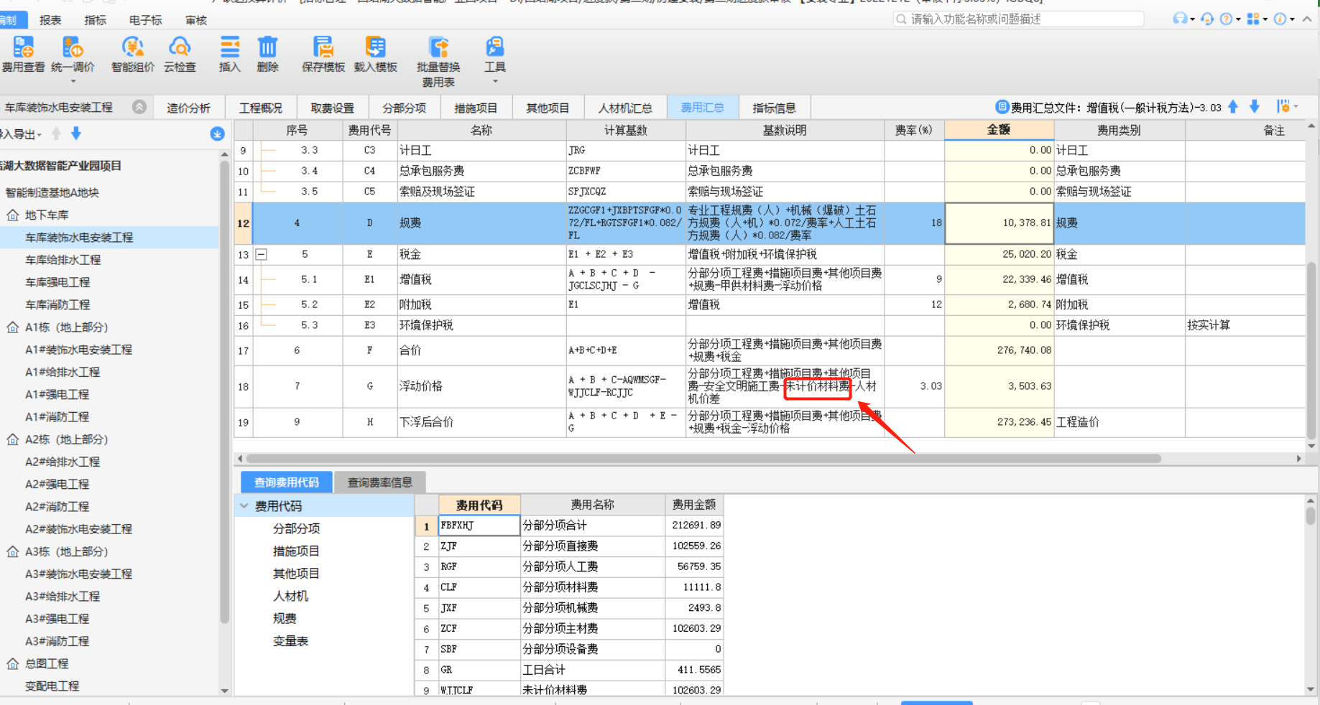
Task: Move fee file up with blue arrow
Action: [1233, 107]
